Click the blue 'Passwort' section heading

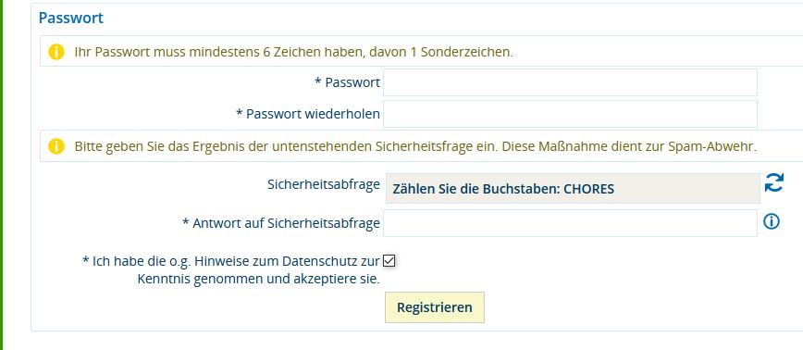point(71,18)
